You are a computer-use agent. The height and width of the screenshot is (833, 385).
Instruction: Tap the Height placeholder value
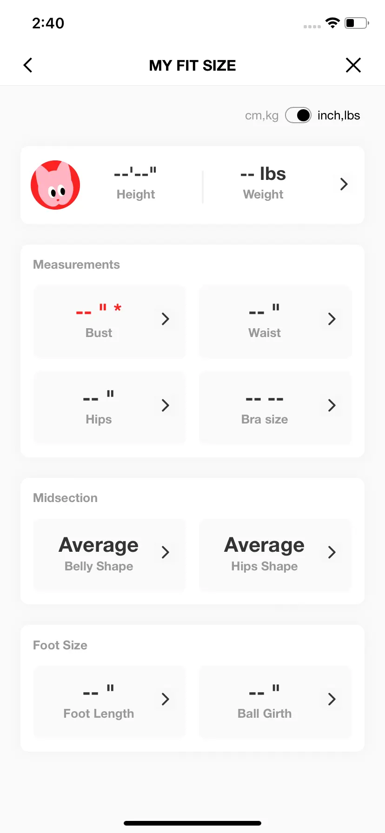(135, 173)
